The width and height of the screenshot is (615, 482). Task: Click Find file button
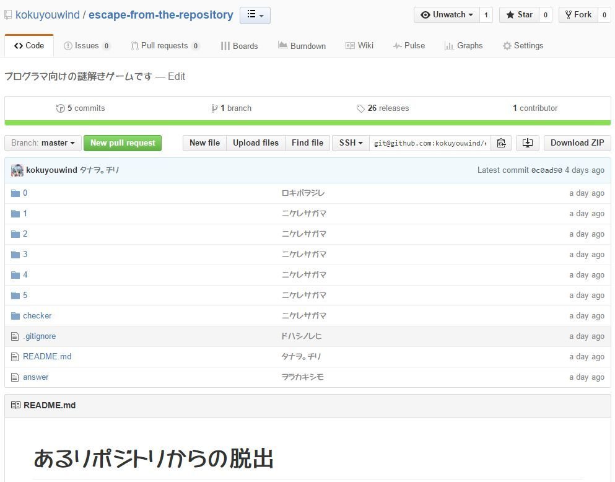(307, 143)
